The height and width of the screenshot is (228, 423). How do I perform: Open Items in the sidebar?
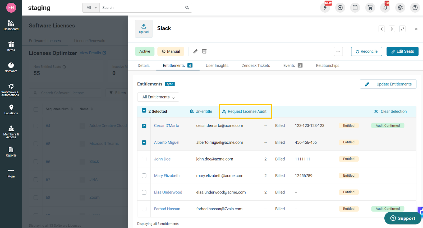click(x=11, y=46)
